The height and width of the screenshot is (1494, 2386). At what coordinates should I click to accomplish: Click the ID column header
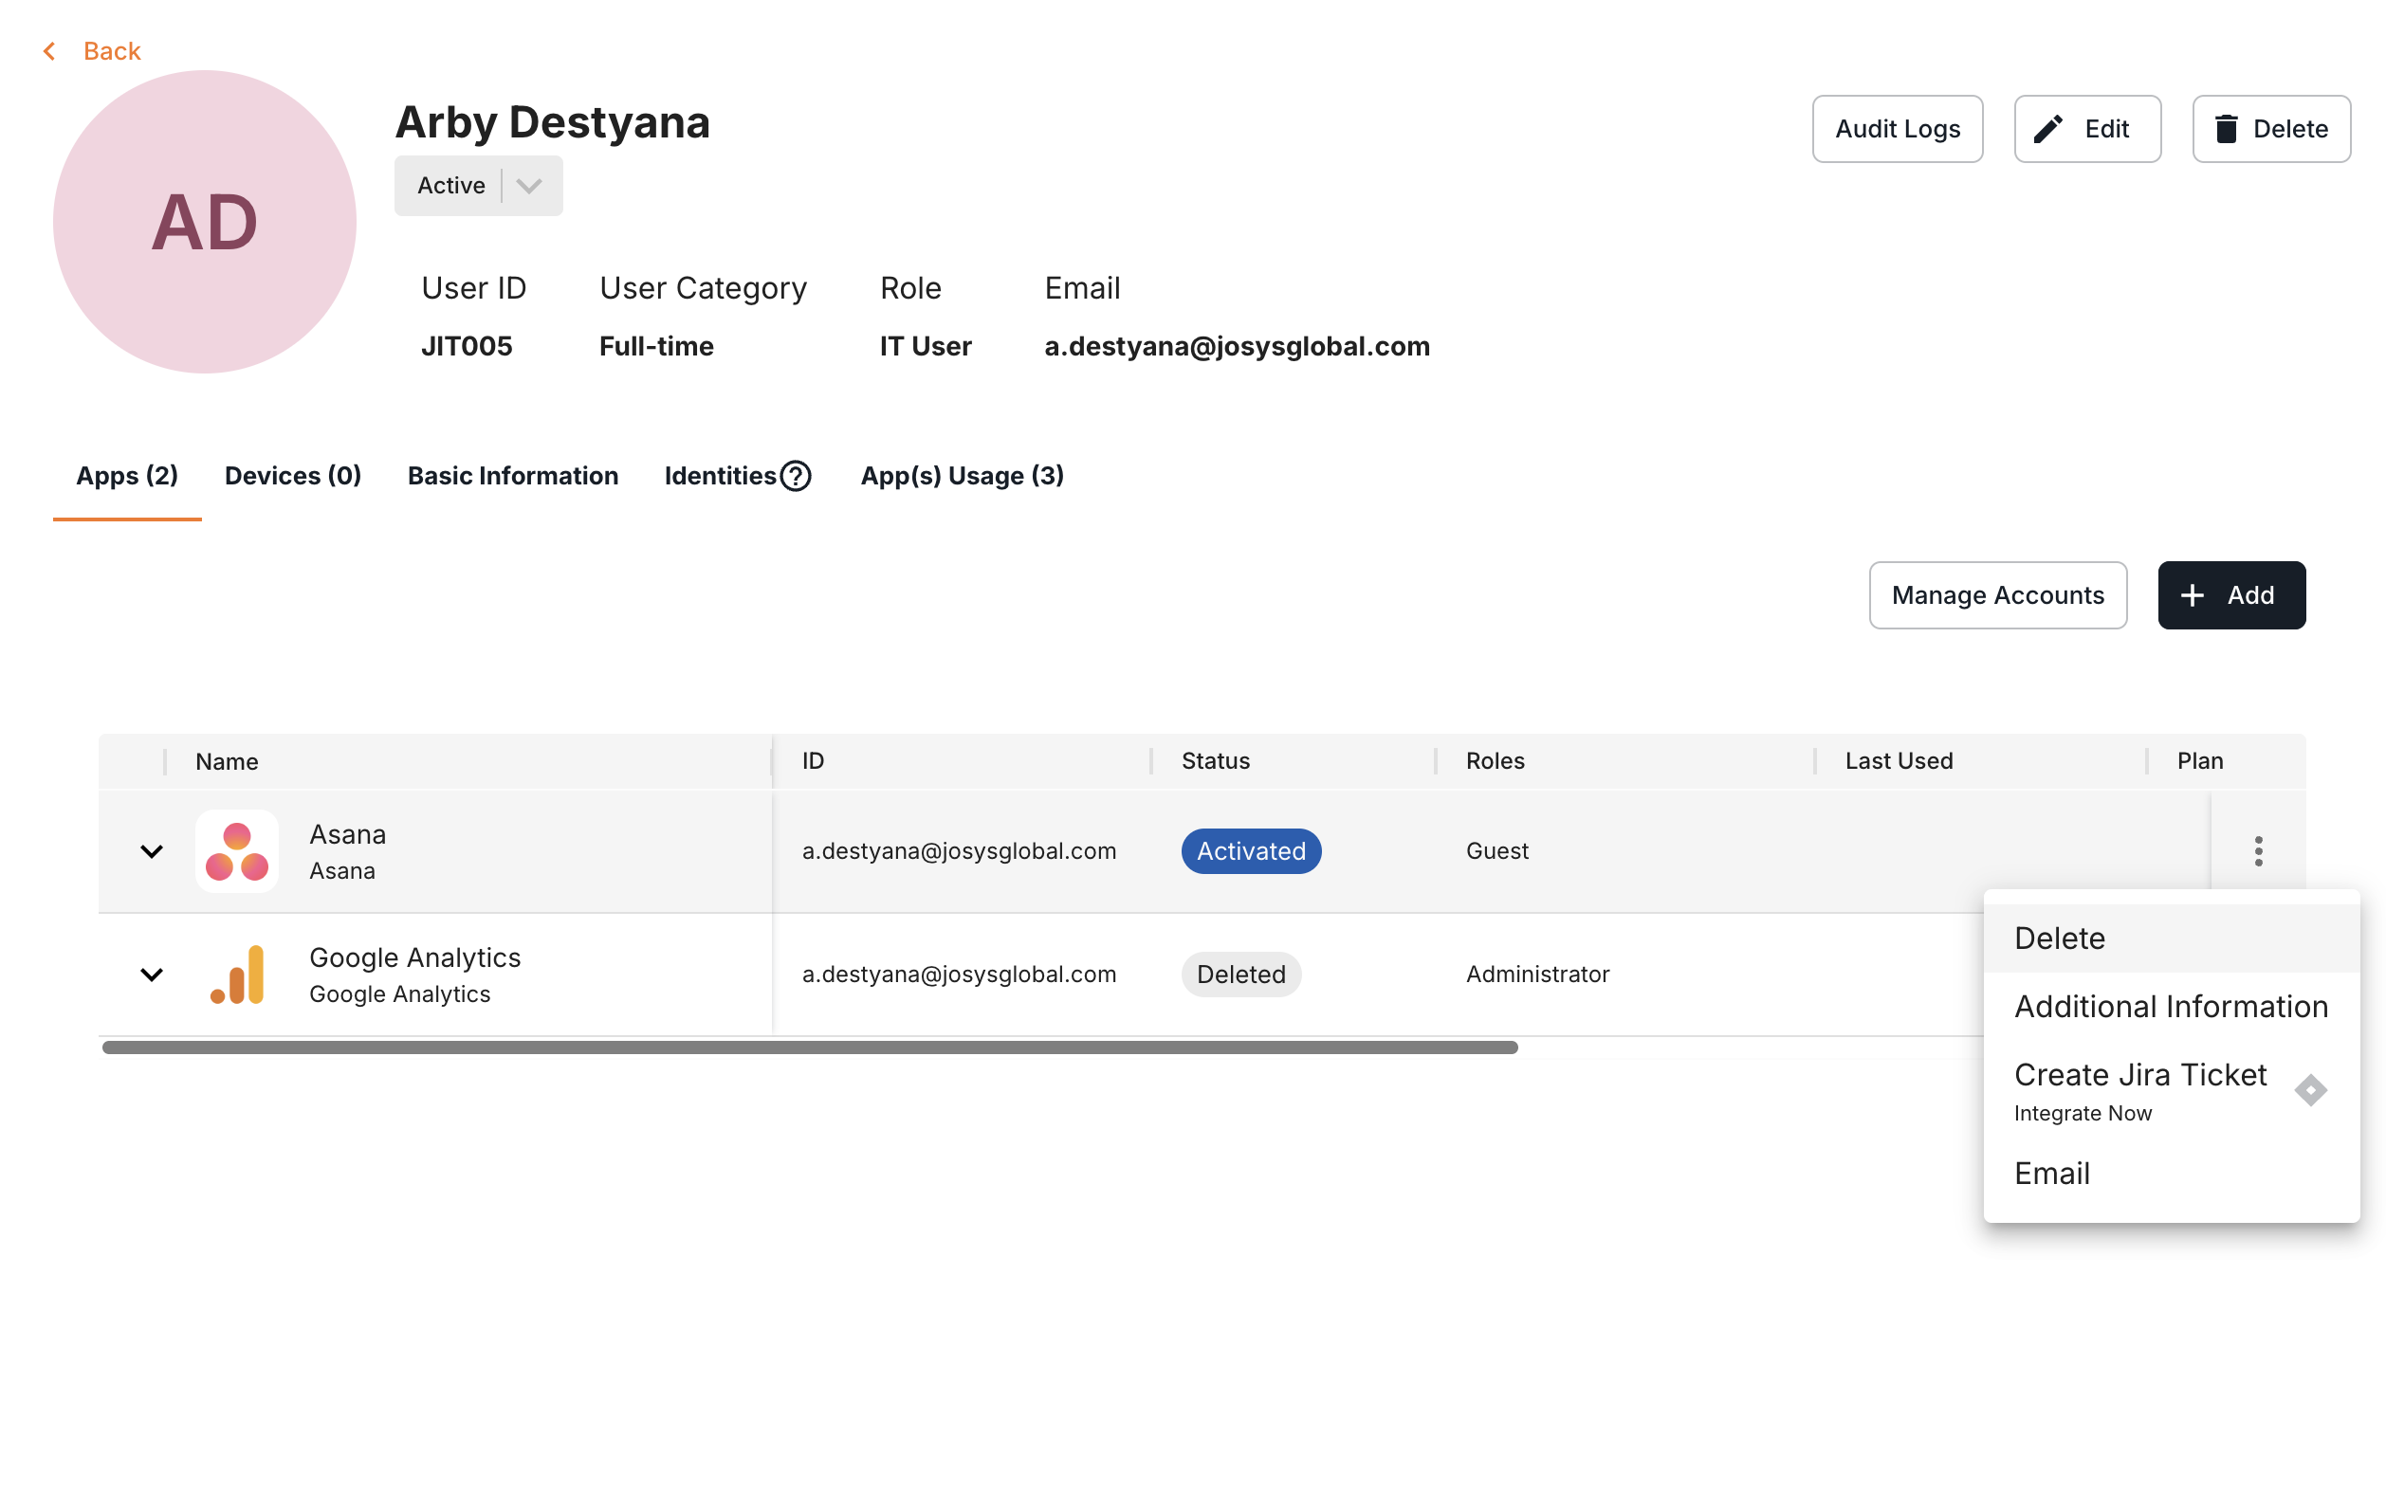(813, 761)
